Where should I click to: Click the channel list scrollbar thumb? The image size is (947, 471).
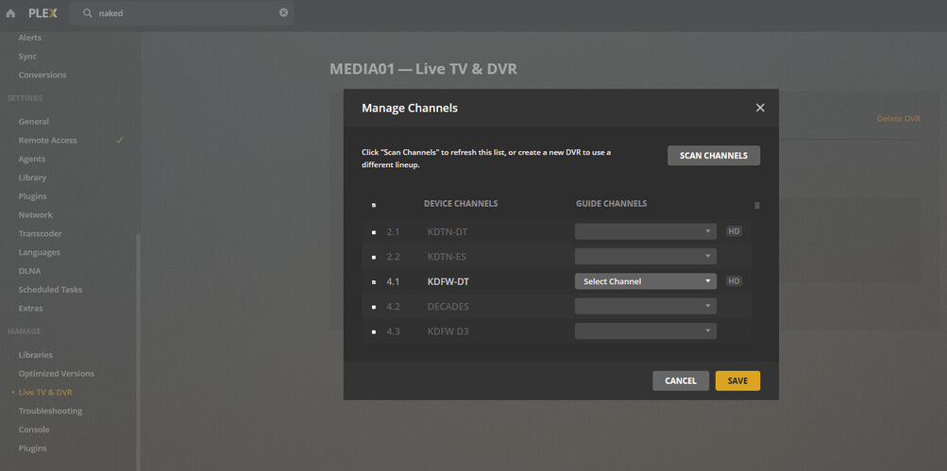tap(757, 206)
